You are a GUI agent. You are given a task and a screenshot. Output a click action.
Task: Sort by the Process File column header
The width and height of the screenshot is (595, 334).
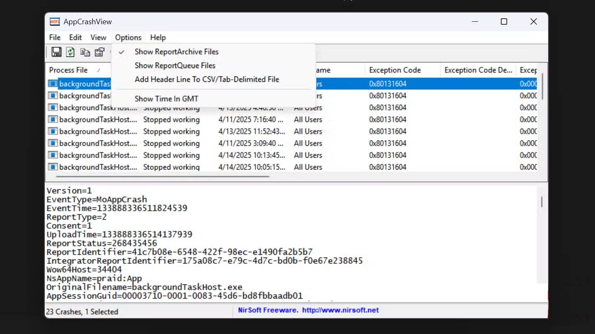69,70
